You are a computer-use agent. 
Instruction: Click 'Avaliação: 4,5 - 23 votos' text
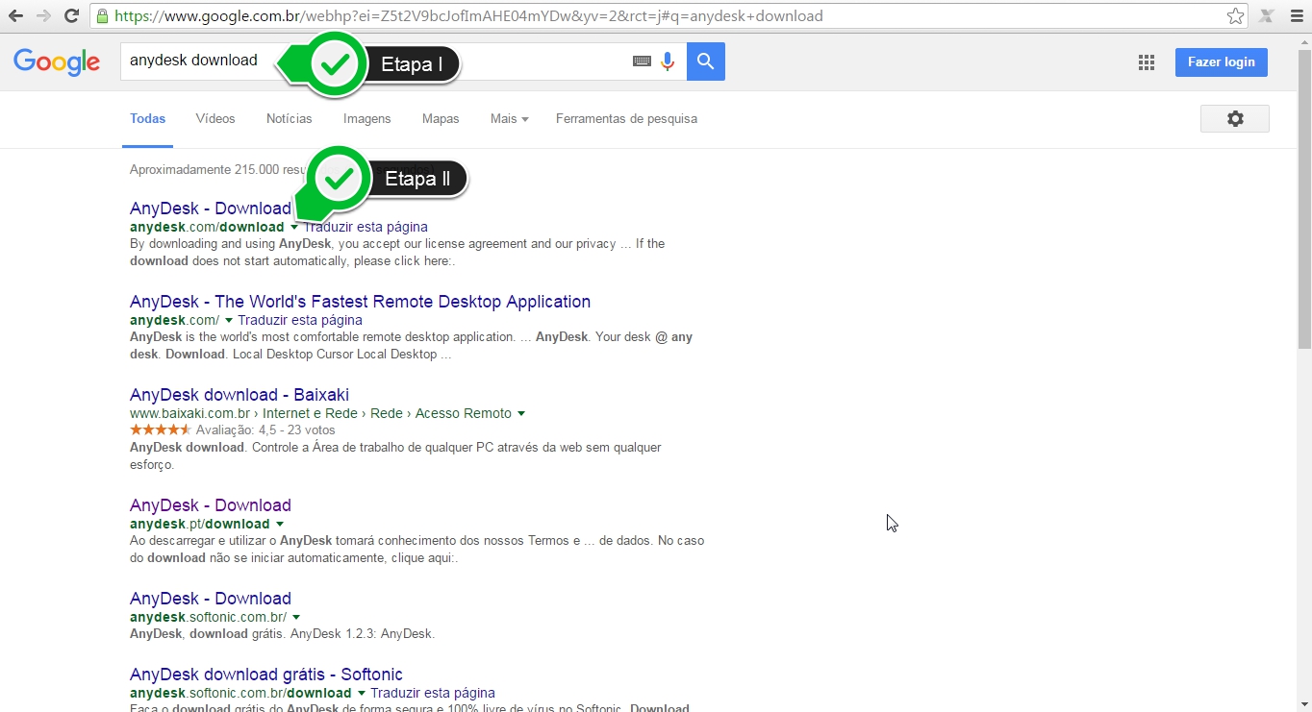[x=265, y=430]
